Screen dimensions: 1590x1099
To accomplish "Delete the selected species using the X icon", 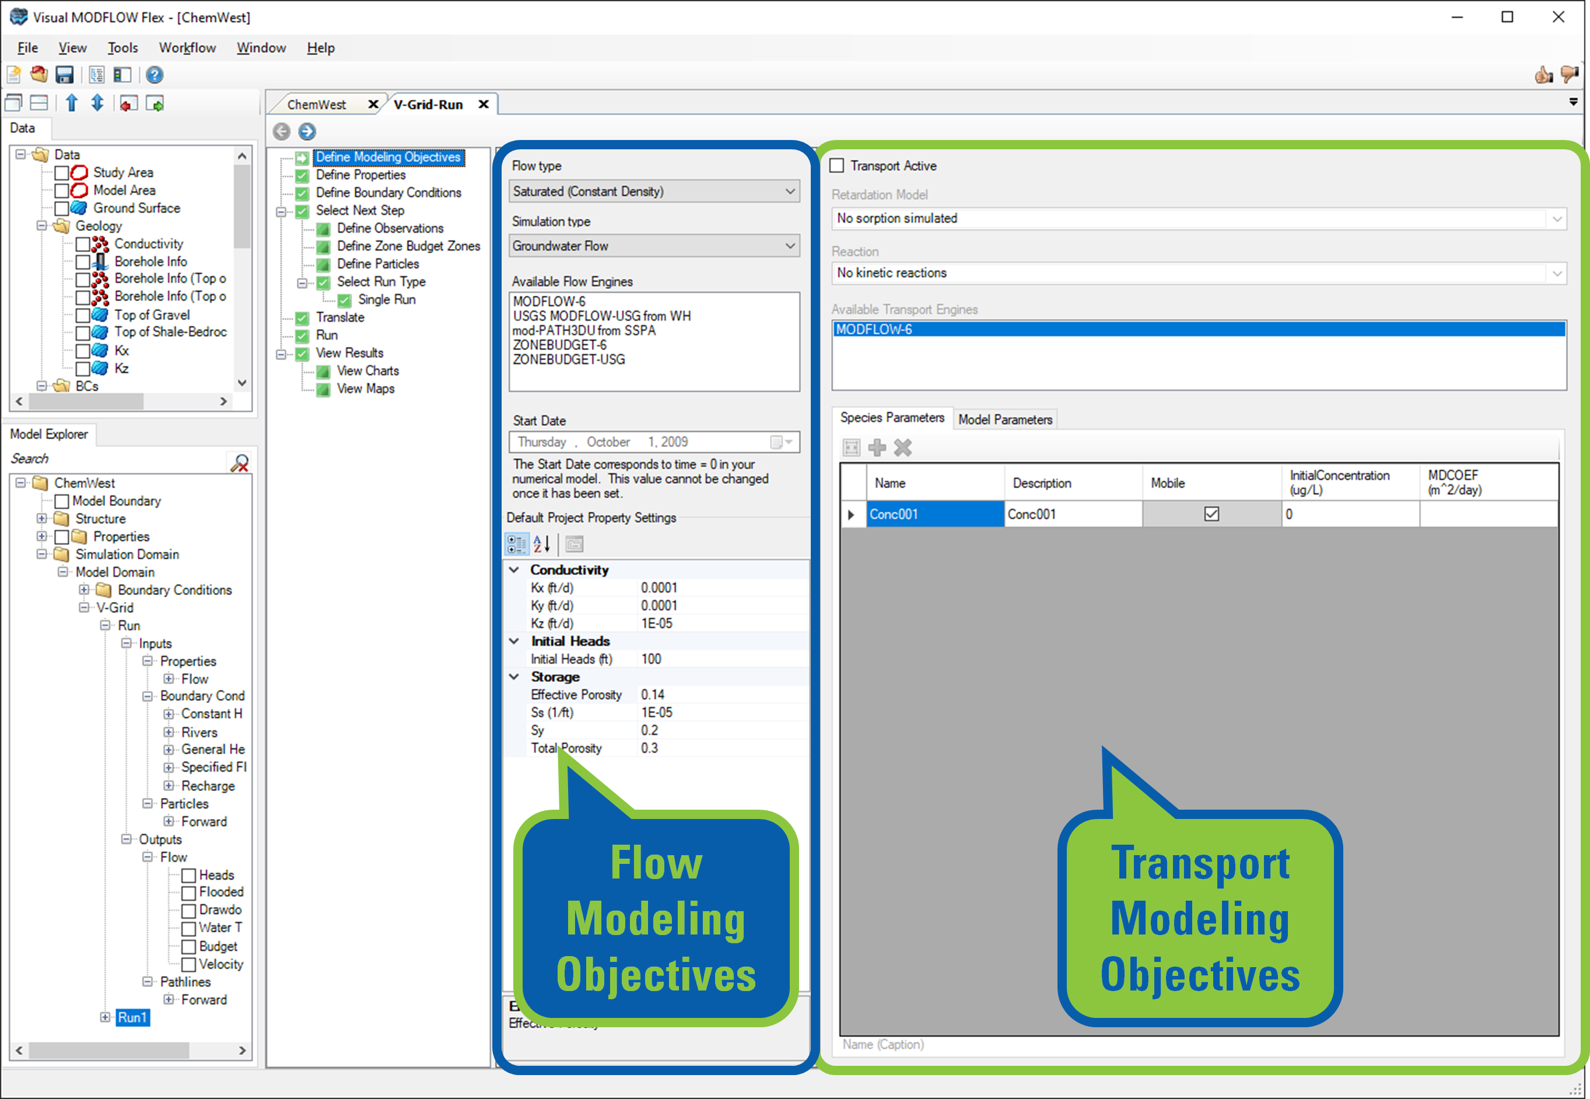I will [x=902, y=447].
